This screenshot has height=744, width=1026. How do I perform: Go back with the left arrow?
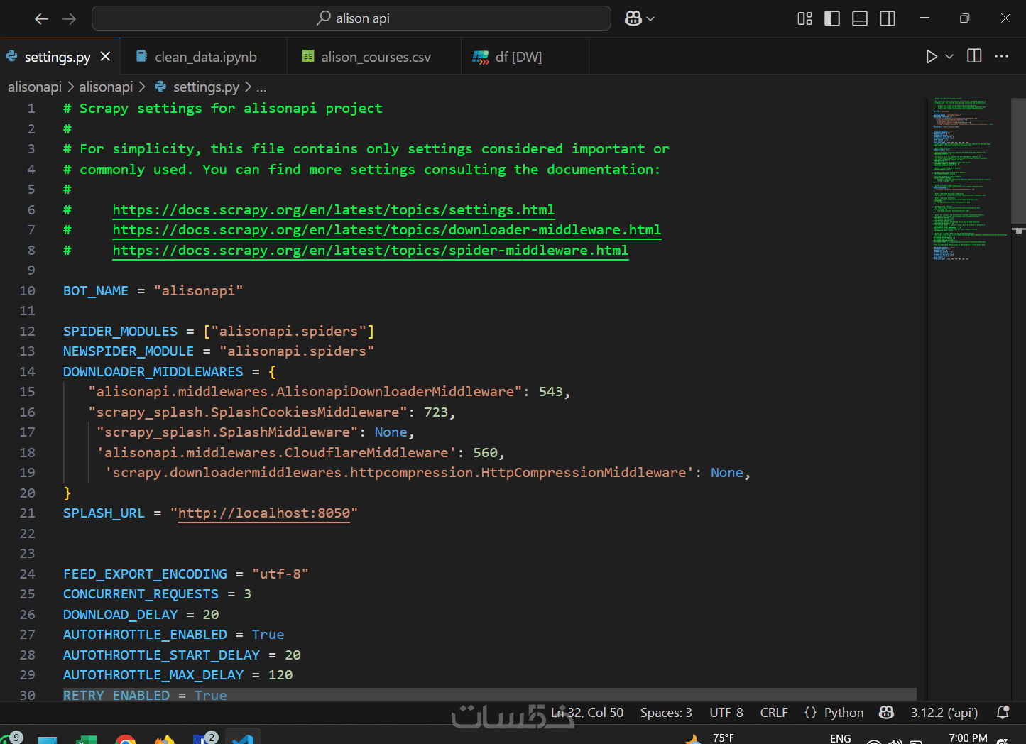(42, 18)
